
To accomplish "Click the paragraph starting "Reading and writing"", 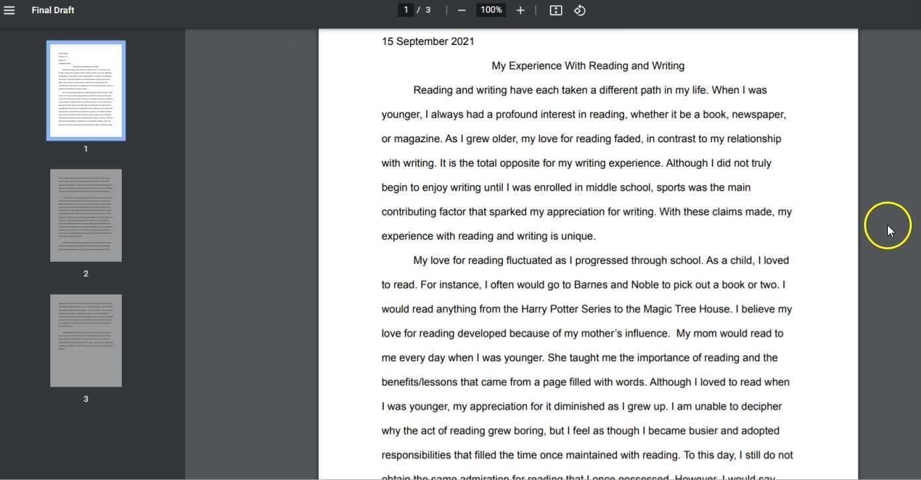I will point(588,163).
